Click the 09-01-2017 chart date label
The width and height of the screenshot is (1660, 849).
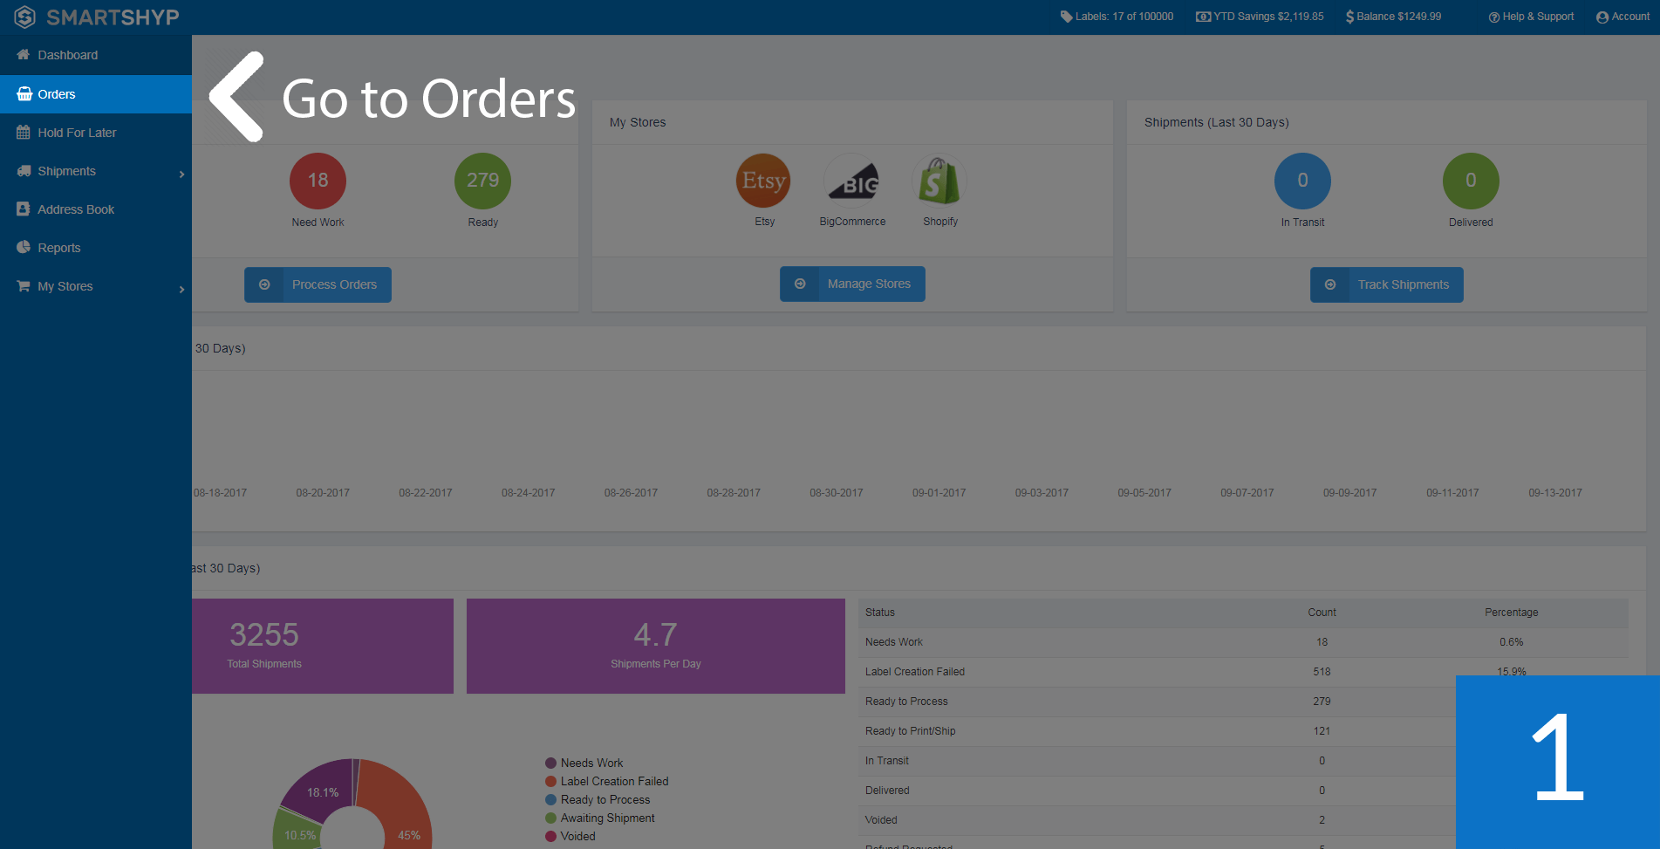click(939, 493)
